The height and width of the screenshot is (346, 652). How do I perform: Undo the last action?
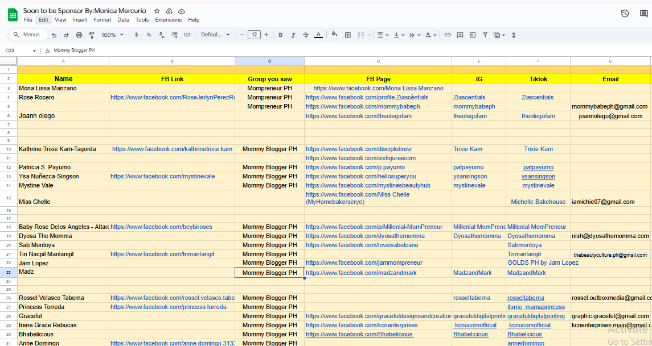pos(55,35)
